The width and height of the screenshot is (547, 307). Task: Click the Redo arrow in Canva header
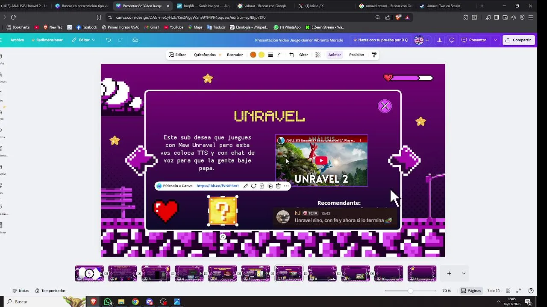point(120,40)
